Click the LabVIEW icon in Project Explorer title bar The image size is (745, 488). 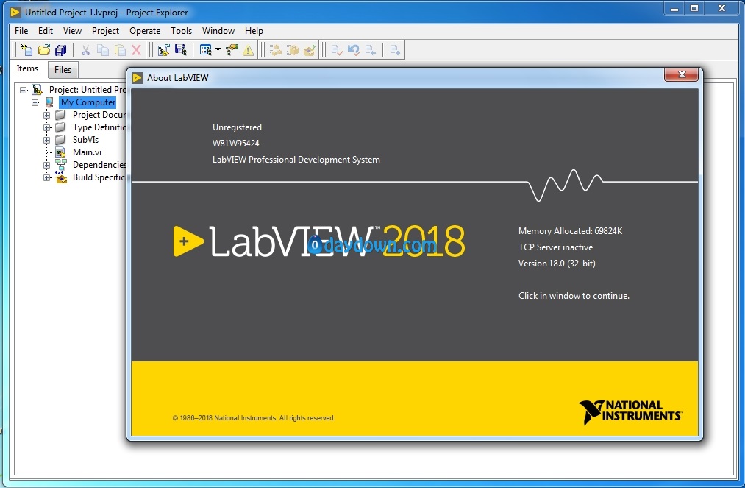tap(15, 12)
